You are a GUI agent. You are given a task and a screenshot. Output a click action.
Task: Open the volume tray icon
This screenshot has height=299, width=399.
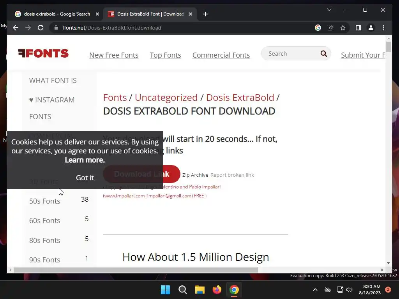[349, 290]
